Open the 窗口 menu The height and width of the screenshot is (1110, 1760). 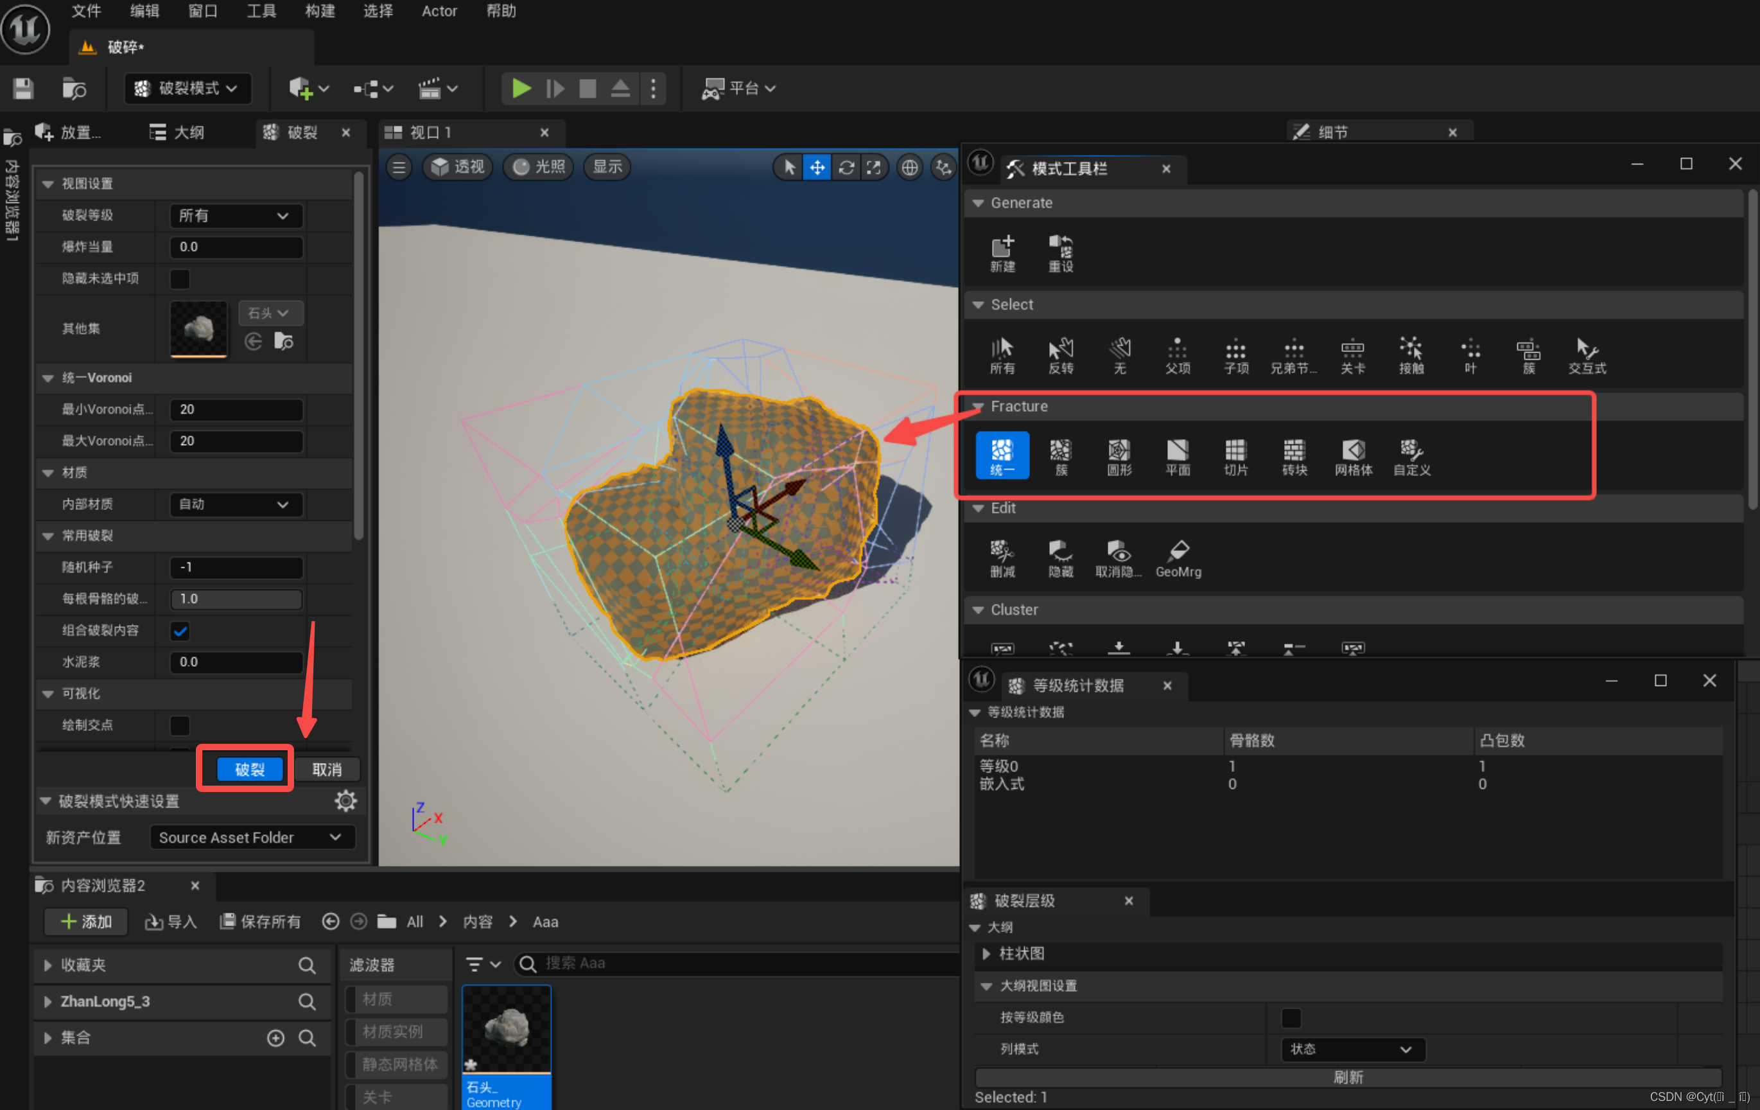202,11
